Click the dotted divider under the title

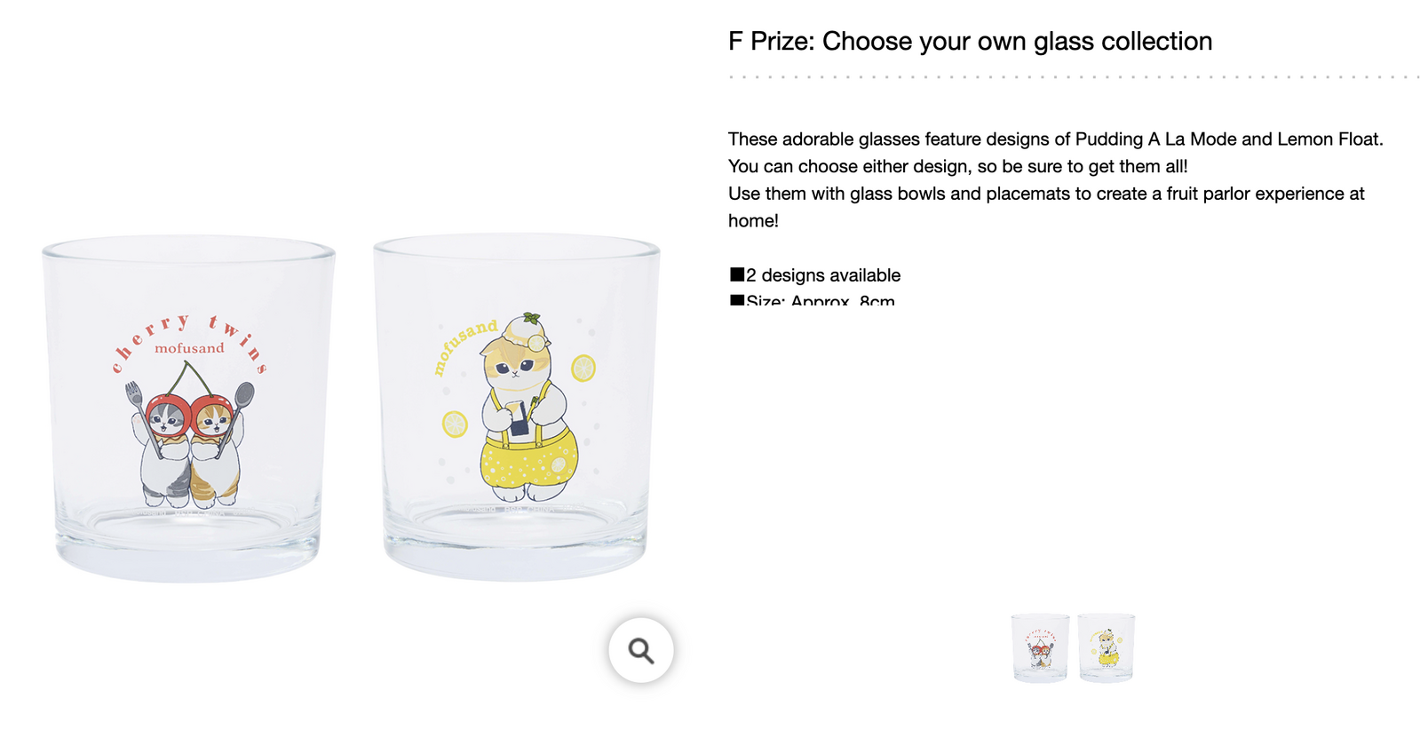(1074, 77)
